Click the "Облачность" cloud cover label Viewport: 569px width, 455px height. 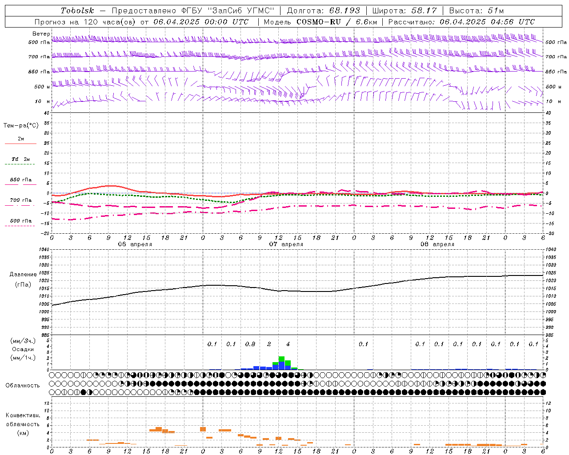(23, 386)
